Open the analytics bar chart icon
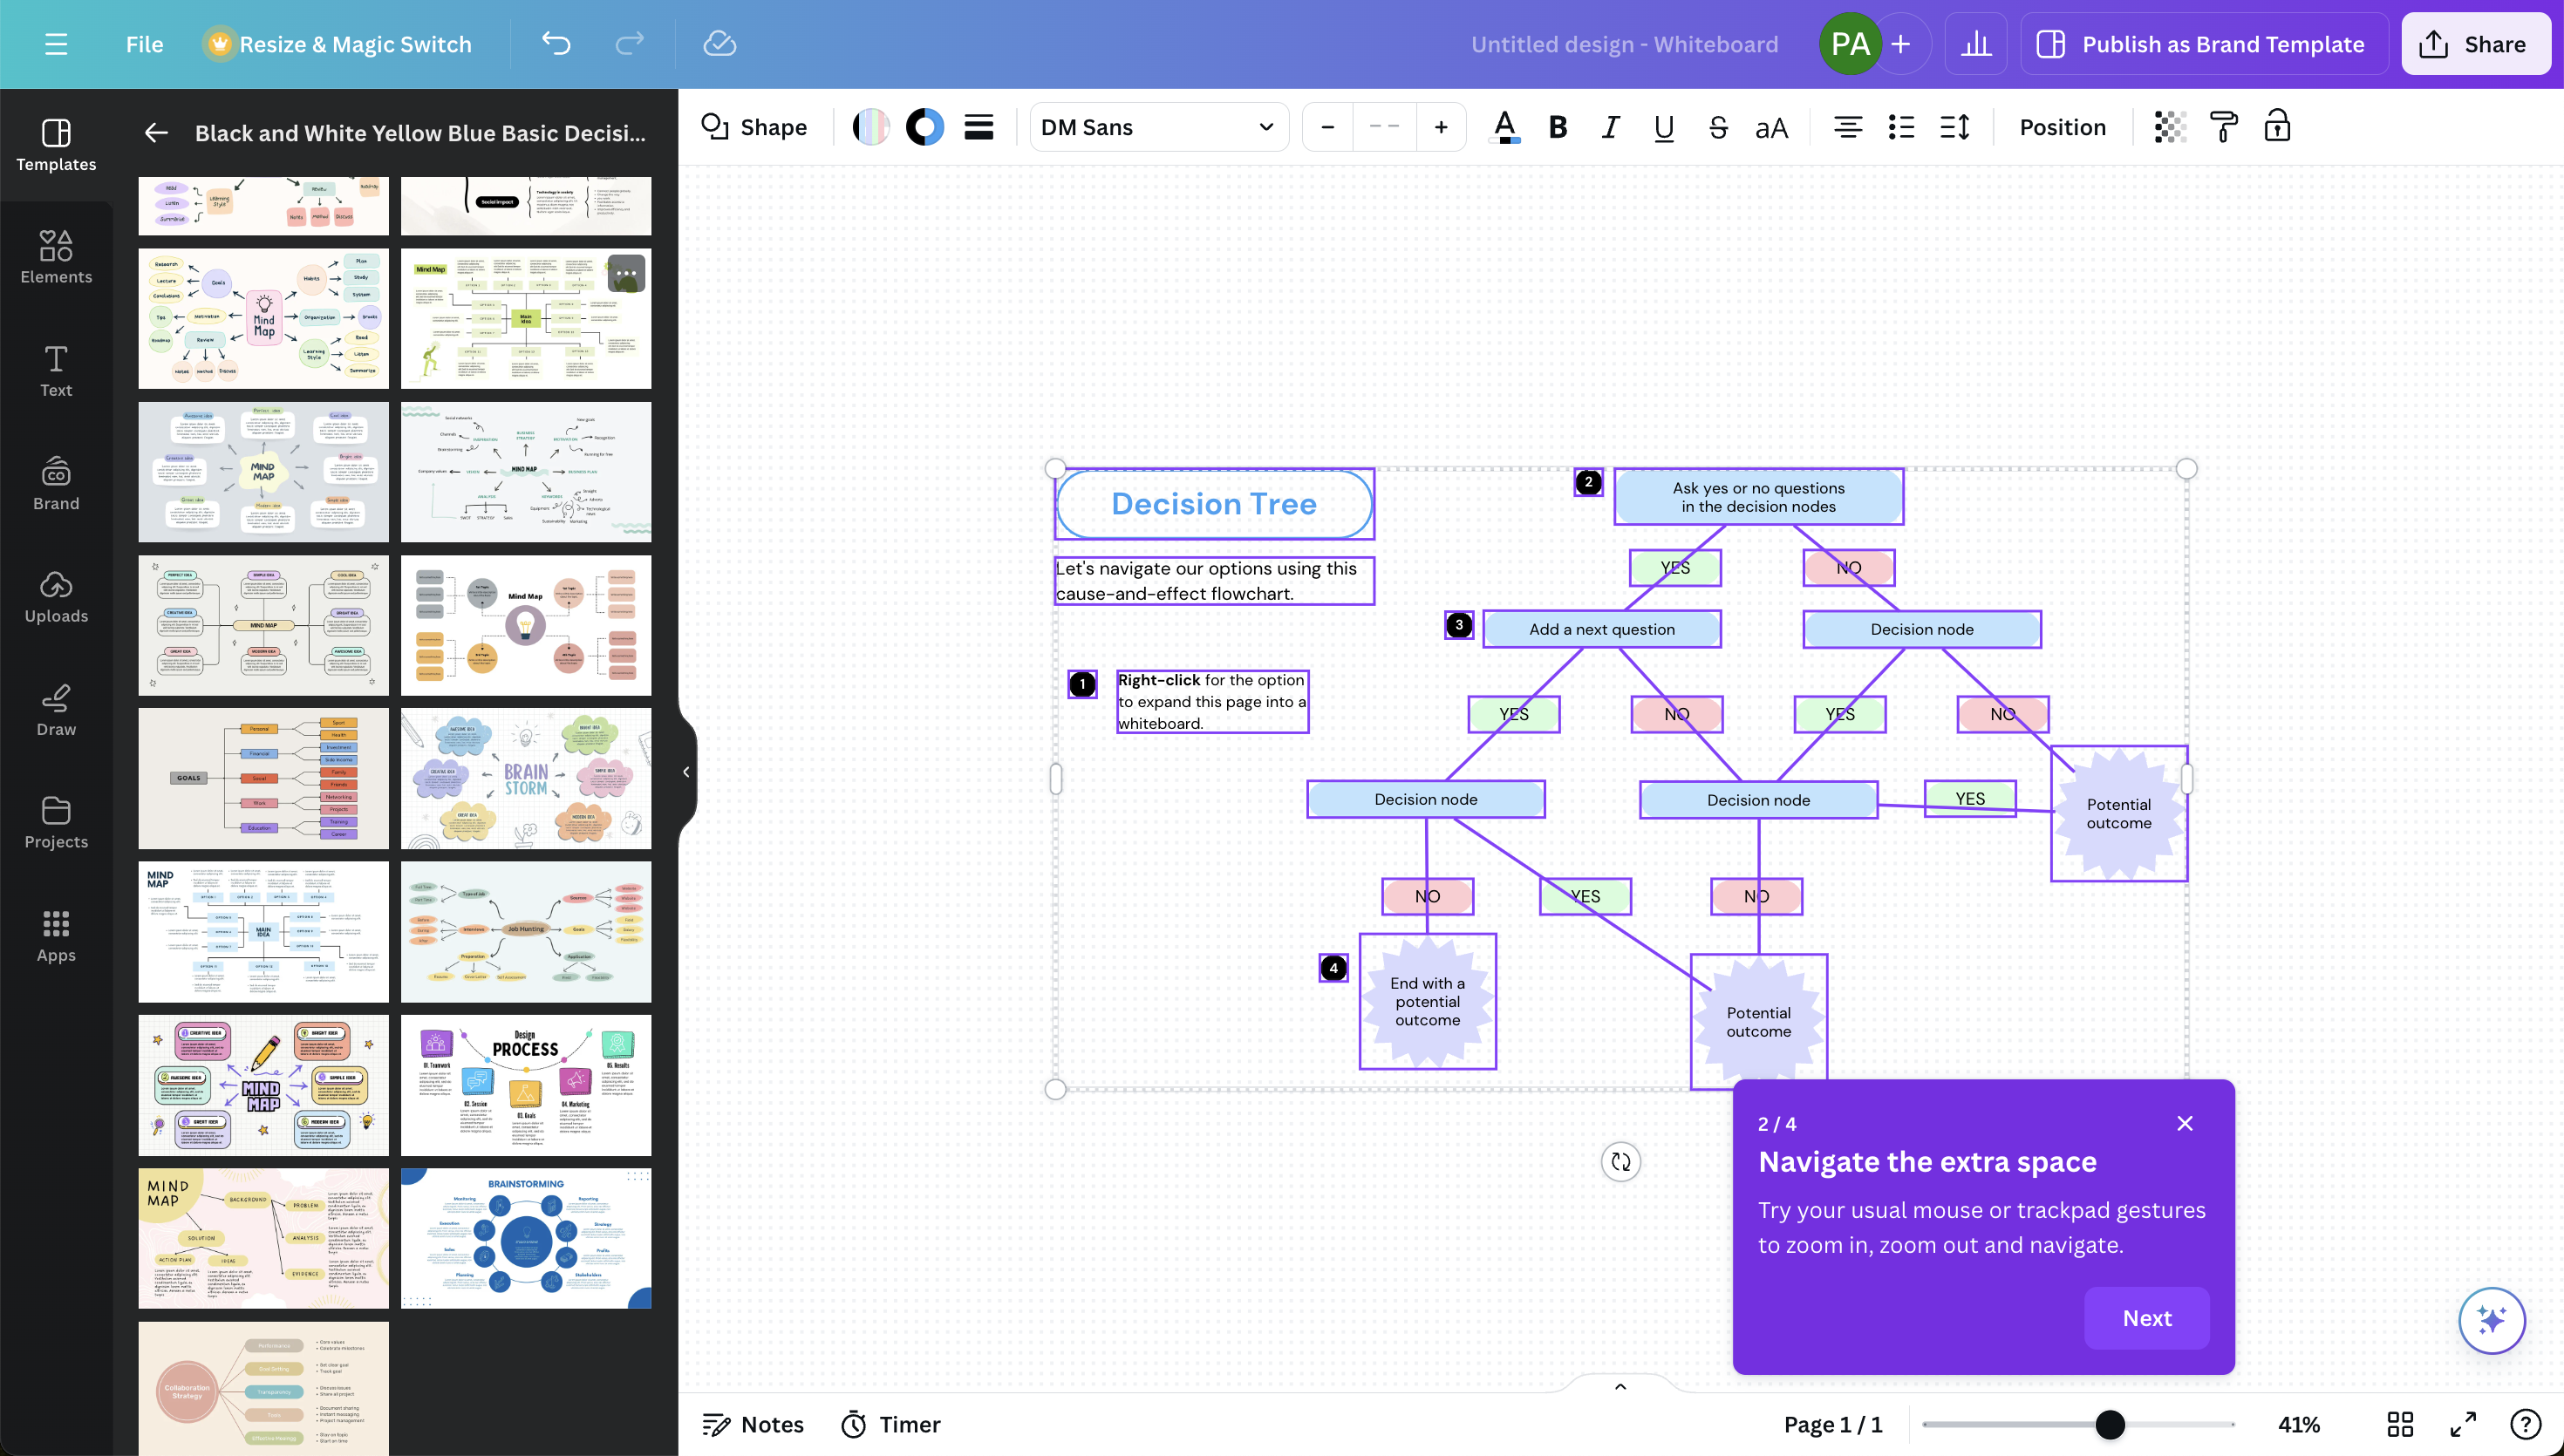Image resolution: width=2564 pixels, height=1456 pixels. click(x=1976, y=44)
